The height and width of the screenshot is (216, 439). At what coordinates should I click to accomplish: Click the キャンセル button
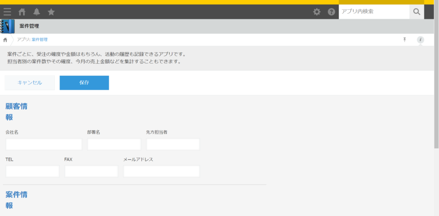(x=30, y=83)
